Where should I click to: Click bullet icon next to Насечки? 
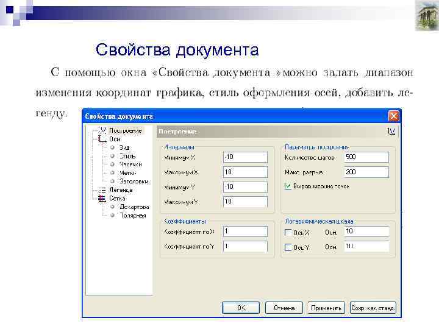pos(113,164)
